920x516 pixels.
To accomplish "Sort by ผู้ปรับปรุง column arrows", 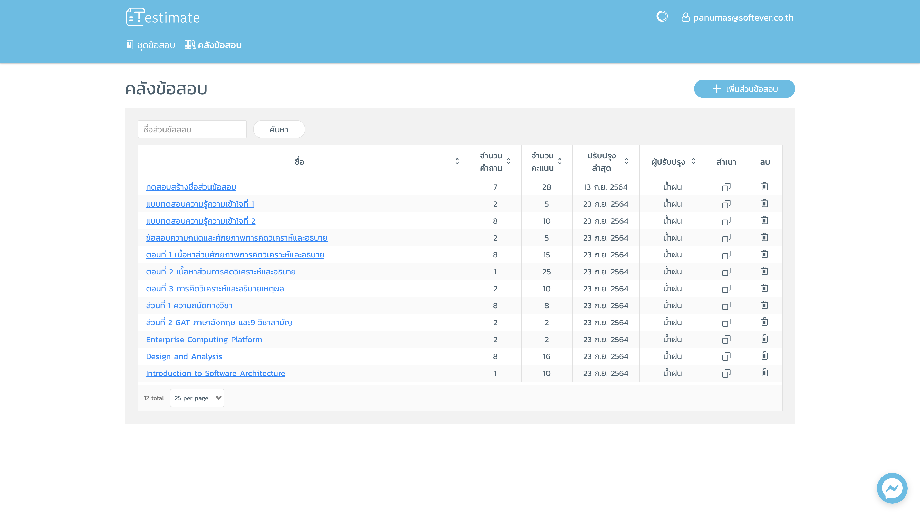I will click(x=693, y=161).
